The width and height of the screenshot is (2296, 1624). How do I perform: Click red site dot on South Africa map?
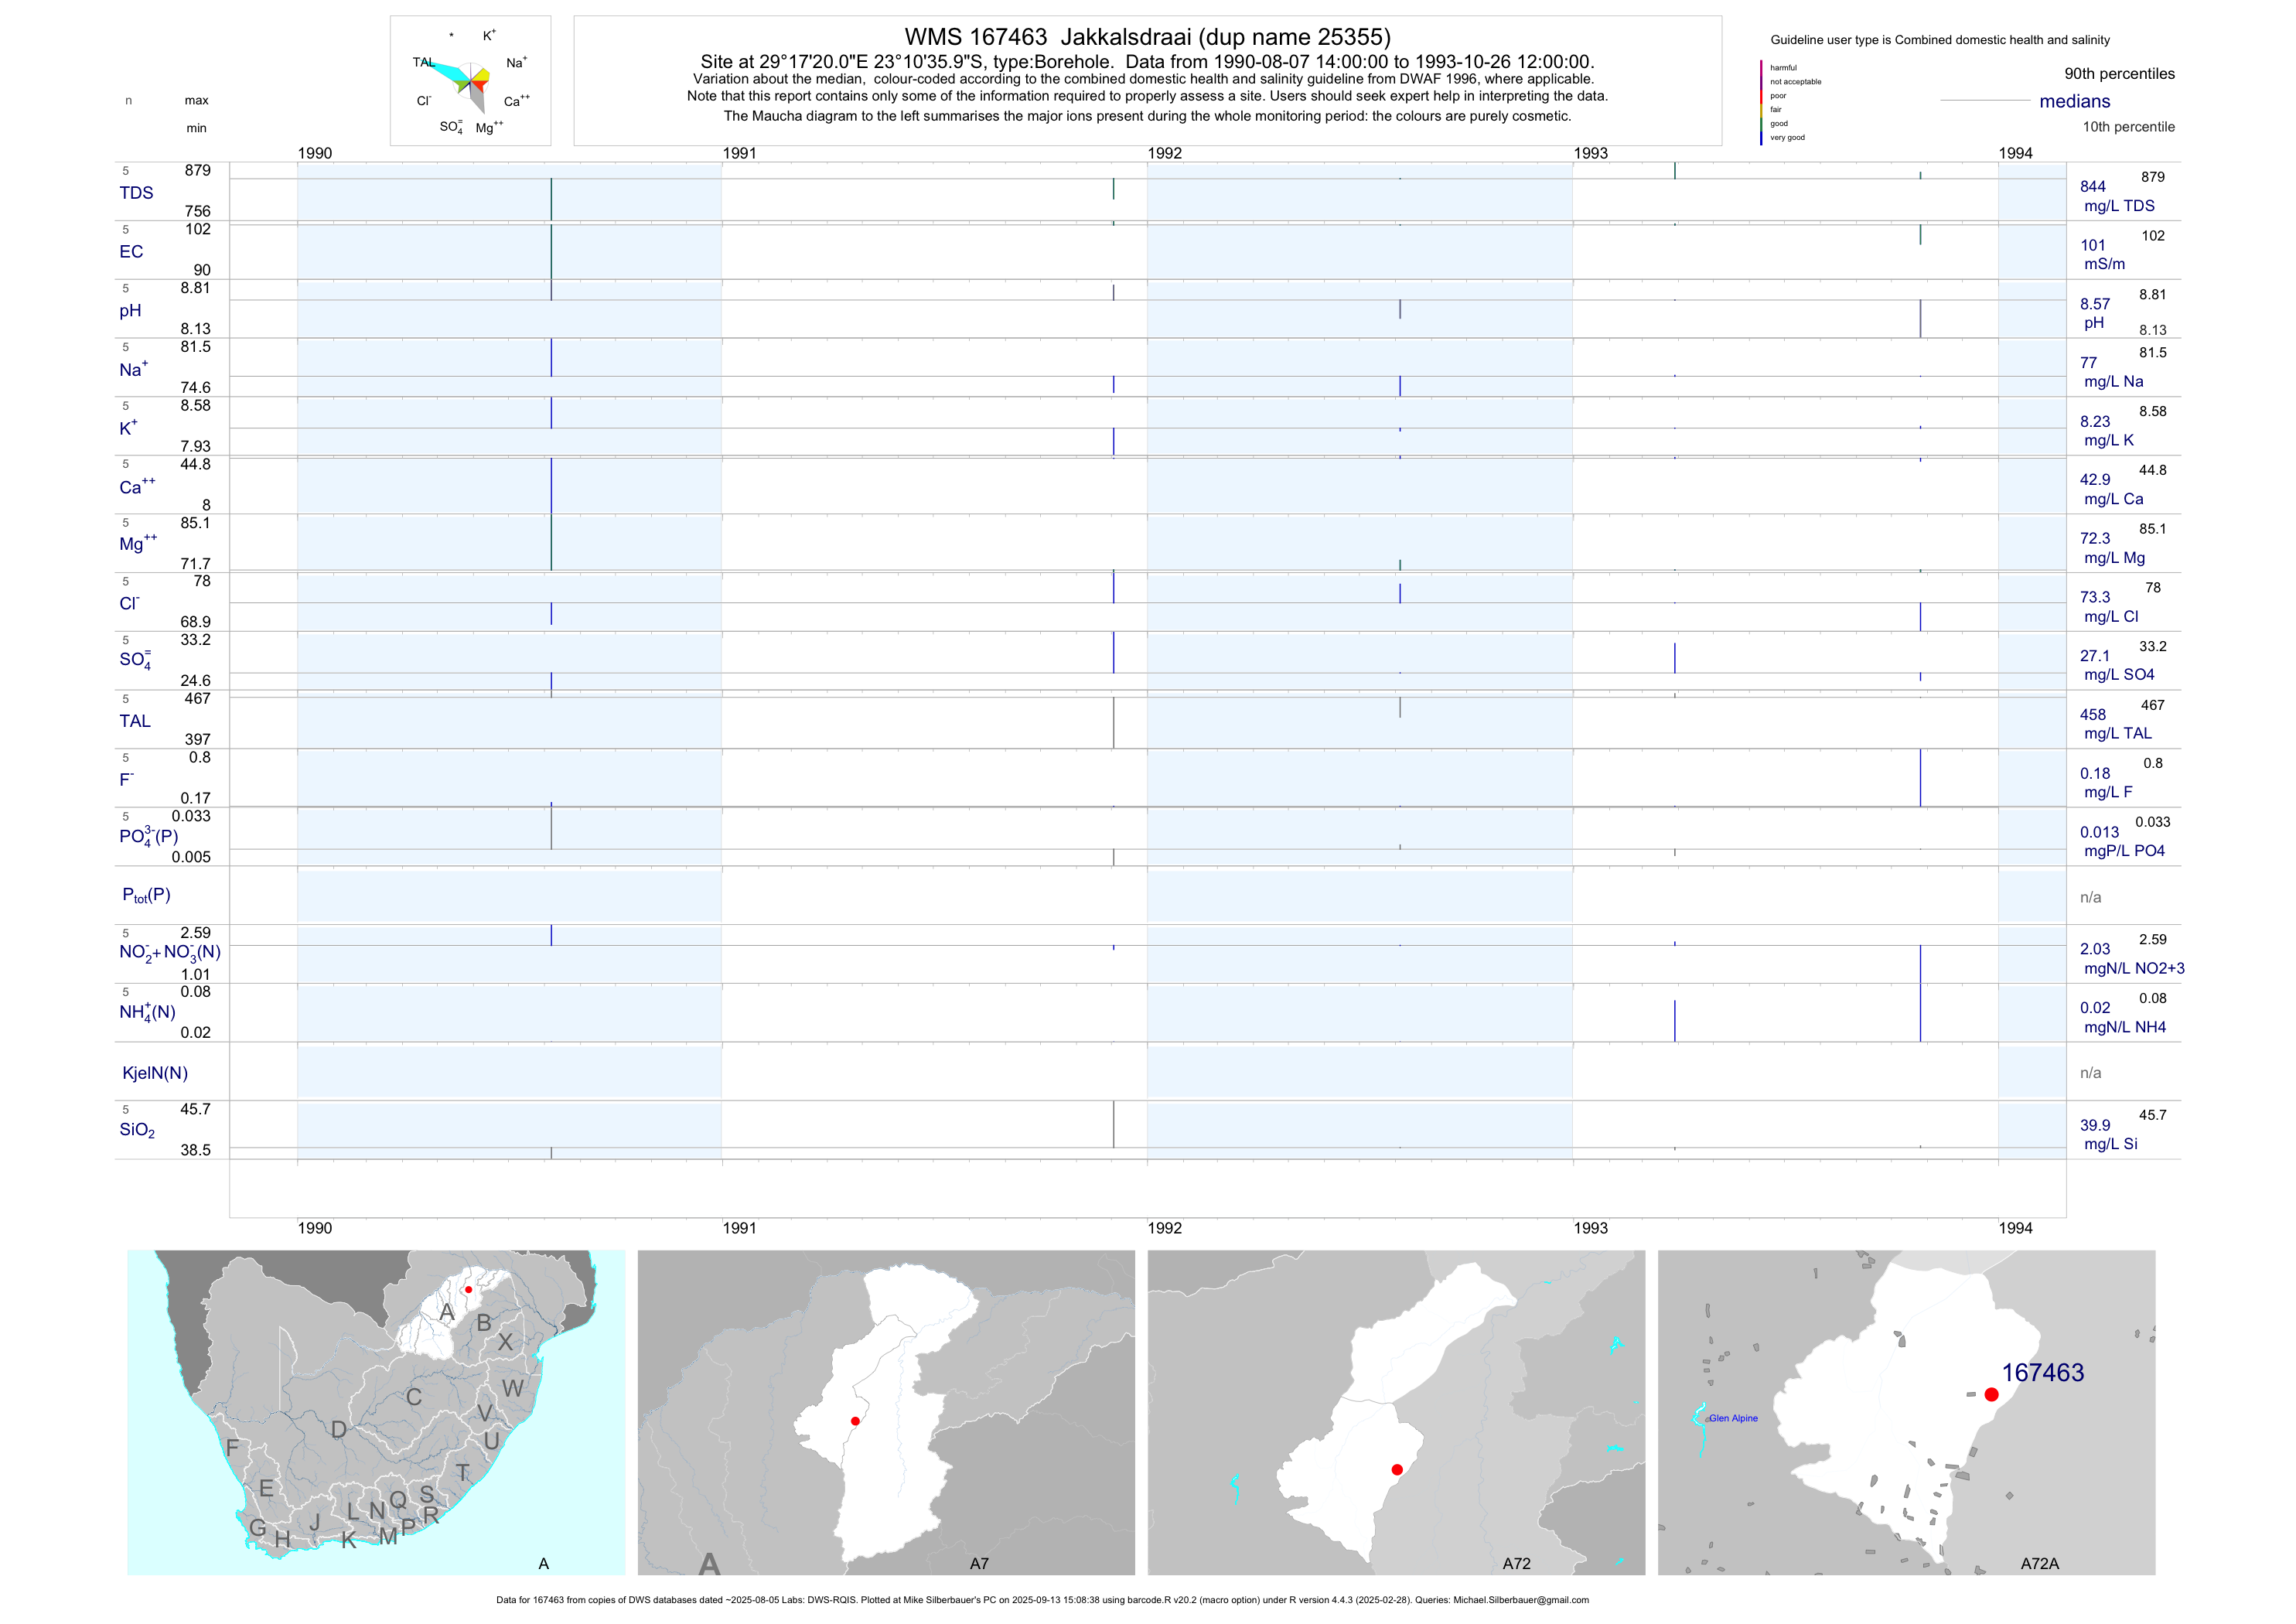pyautogui.click(x=468, y=1290)
